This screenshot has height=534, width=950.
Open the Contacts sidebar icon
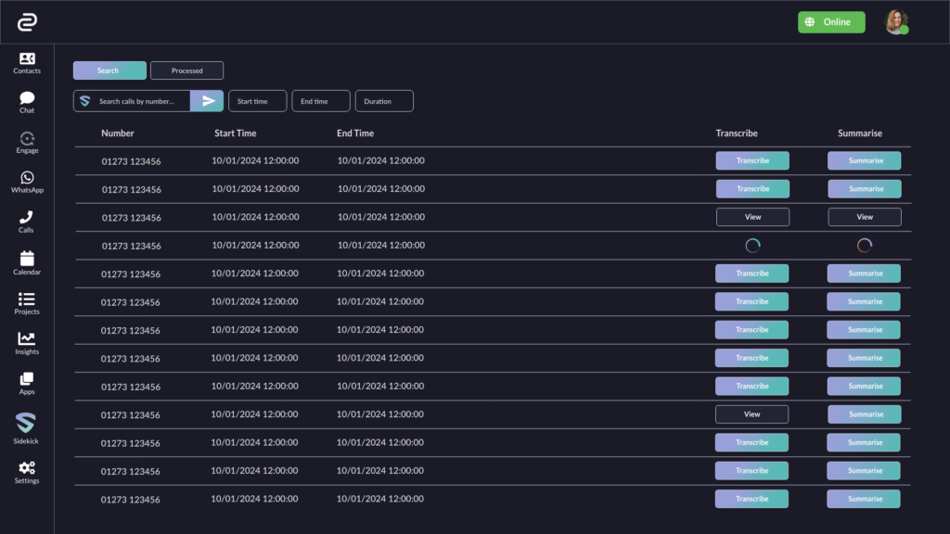(27, 58)
